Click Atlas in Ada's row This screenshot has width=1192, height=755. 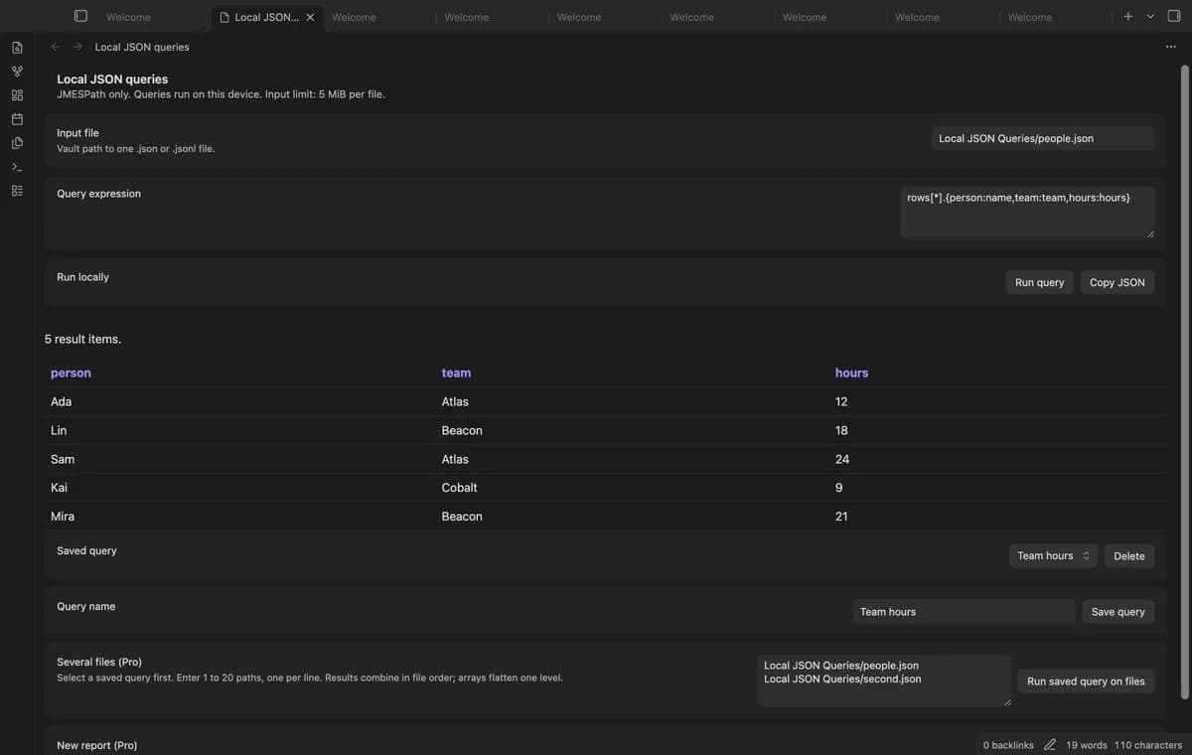(455, 401)
